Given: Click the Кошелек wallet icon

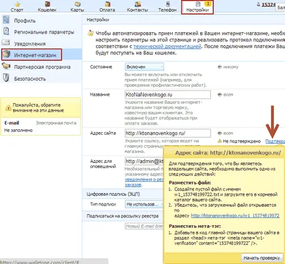Looking at the screenshot, I should click(47, 4).
